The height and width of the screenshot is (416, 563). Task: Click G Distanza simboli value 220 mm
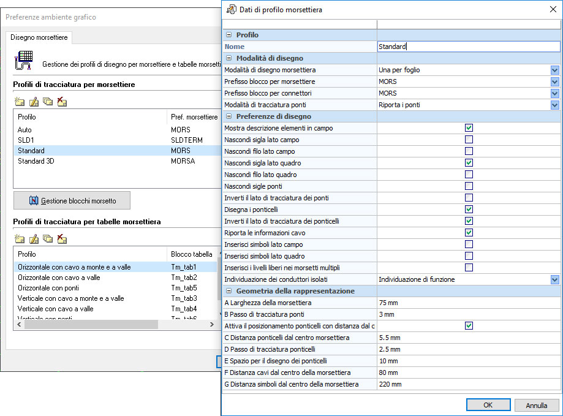(x=469, y=384)
